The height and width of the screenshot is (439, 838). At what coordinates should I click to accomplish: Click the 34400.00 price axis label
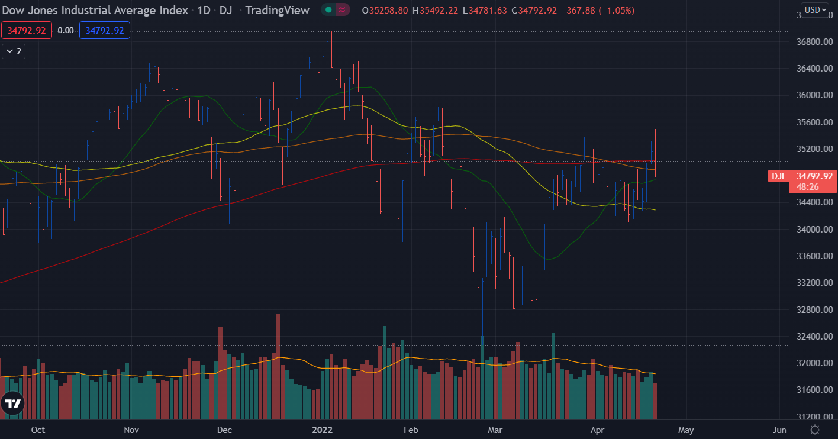tap(814, 202)
